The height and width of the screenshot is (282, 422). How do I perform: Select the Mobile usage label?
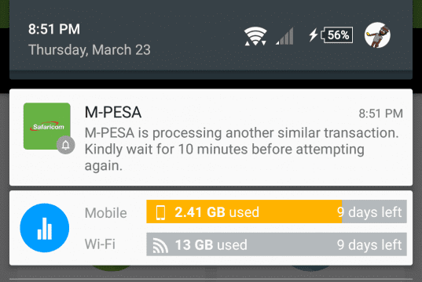coord(106,213)
